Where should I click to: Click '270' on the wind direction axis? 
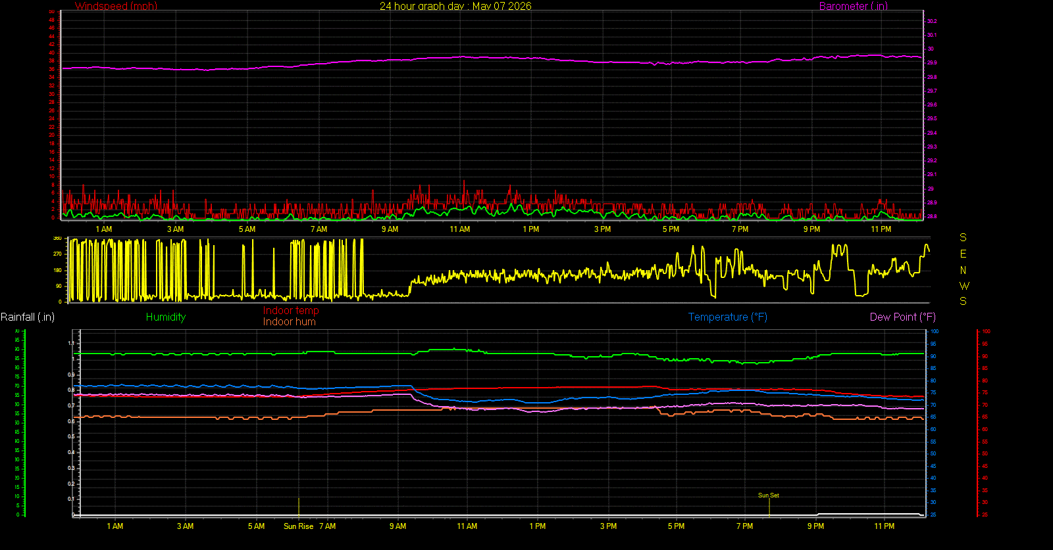57,254
